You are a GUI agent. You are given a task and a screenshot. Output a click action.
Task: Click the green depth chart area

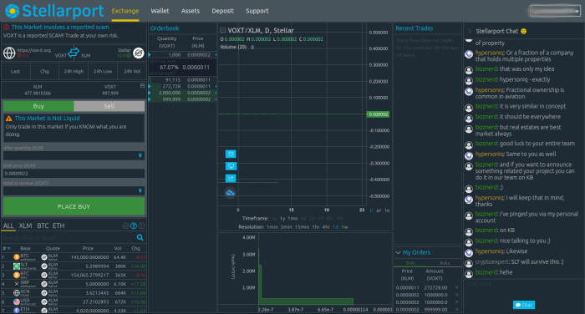pos(306,301)
